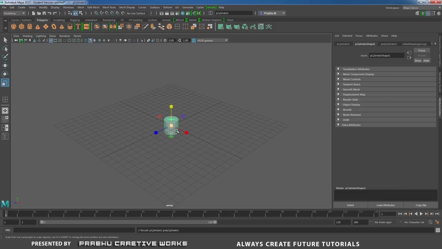Create a polygon sphere from the Polygons shelf
442x249 pixels.
click(13, 27)
